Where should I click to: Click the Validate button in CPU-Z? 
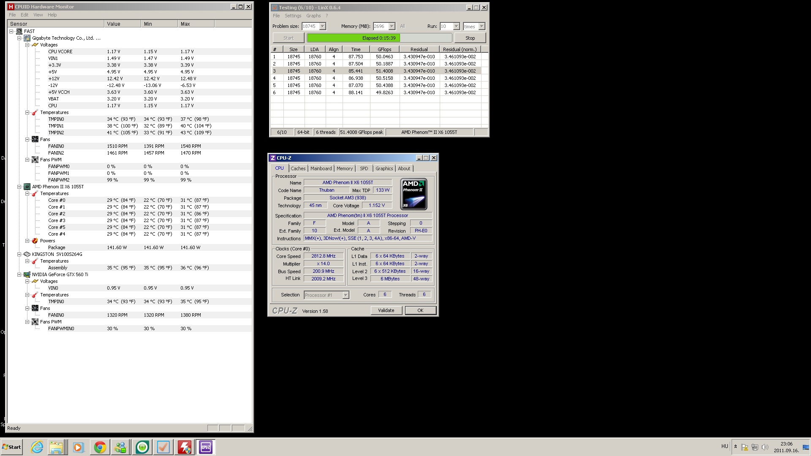386,310
